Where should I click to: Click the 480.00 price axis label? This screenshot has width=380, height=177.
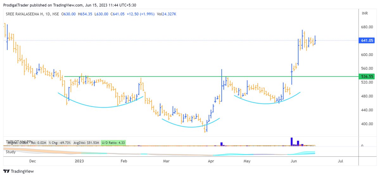[367, 96]
